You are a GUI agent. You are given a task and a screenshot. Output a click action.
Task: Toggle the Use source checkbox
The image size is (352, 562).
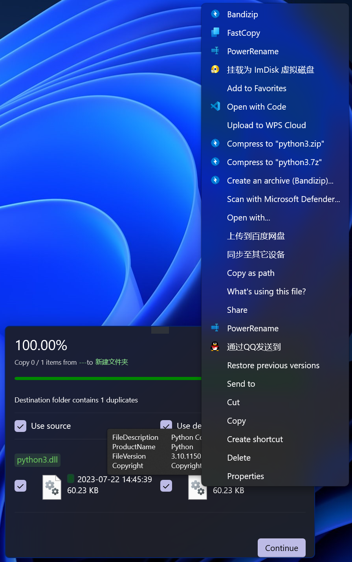pyautogui.click(x=20, y=426)
